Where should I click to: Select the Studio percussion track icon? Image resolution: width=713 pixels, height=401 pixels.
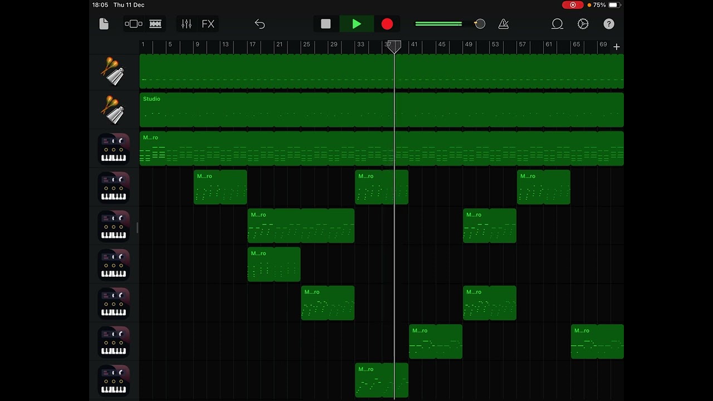coord(114,110)
